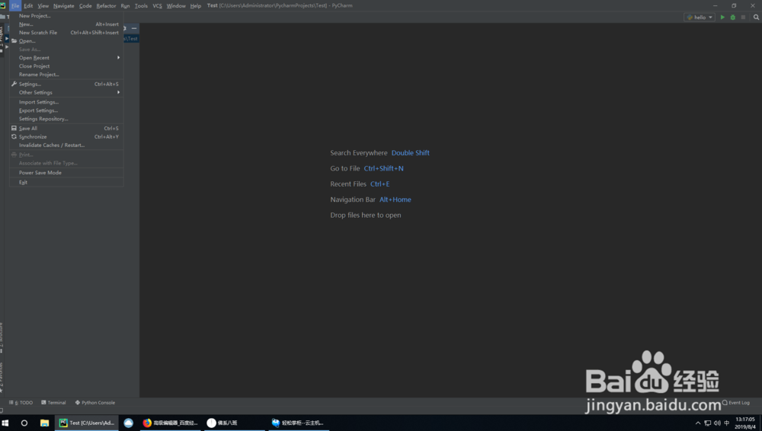Click the refresh icon beside Synchronize
The width and height of the screenshot is (762, 431).
point(14,136)
